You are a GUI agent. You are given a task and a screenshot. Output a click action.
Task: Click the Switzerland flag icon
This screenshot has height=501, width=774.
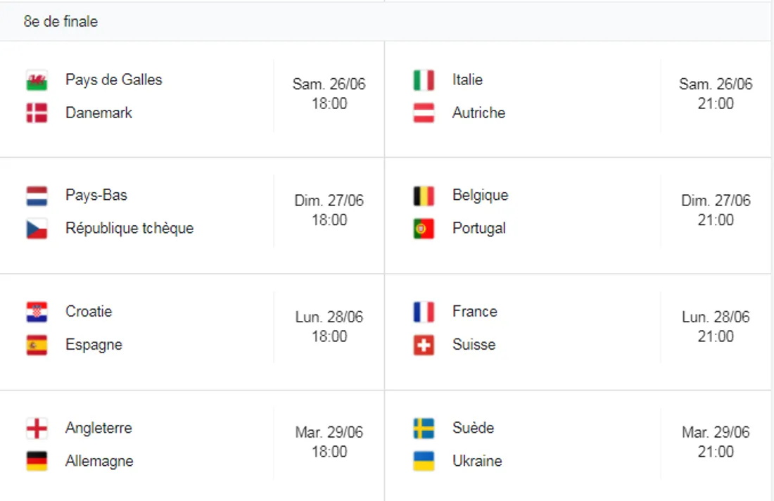(x=424, y=345)
